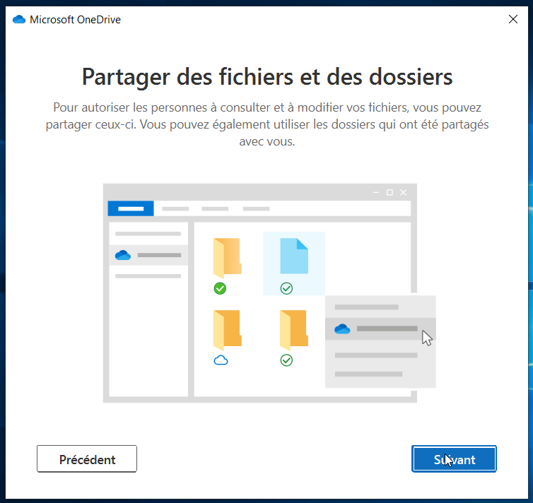Viewport: 533px width, 503px height.
Task: Go back with the Précédent button
Action: tap(87, 459)
